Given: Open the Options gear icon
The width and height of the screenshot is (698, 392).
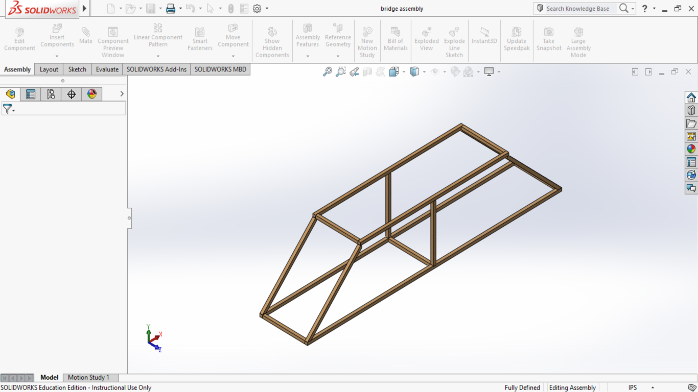Looking at the screenshot, I should 257,8.
